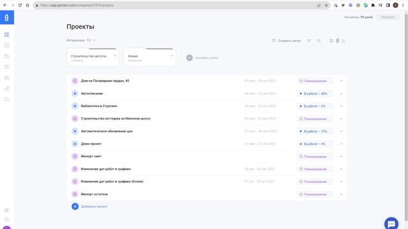The height and width of the screenshot is (229, 408).
Task: Expand the Актуальные projects filter dropdown
Action: pos(81,40)
